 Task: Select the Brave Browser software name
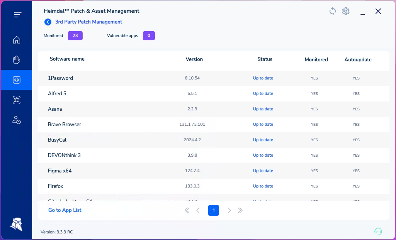pos(65,124)
